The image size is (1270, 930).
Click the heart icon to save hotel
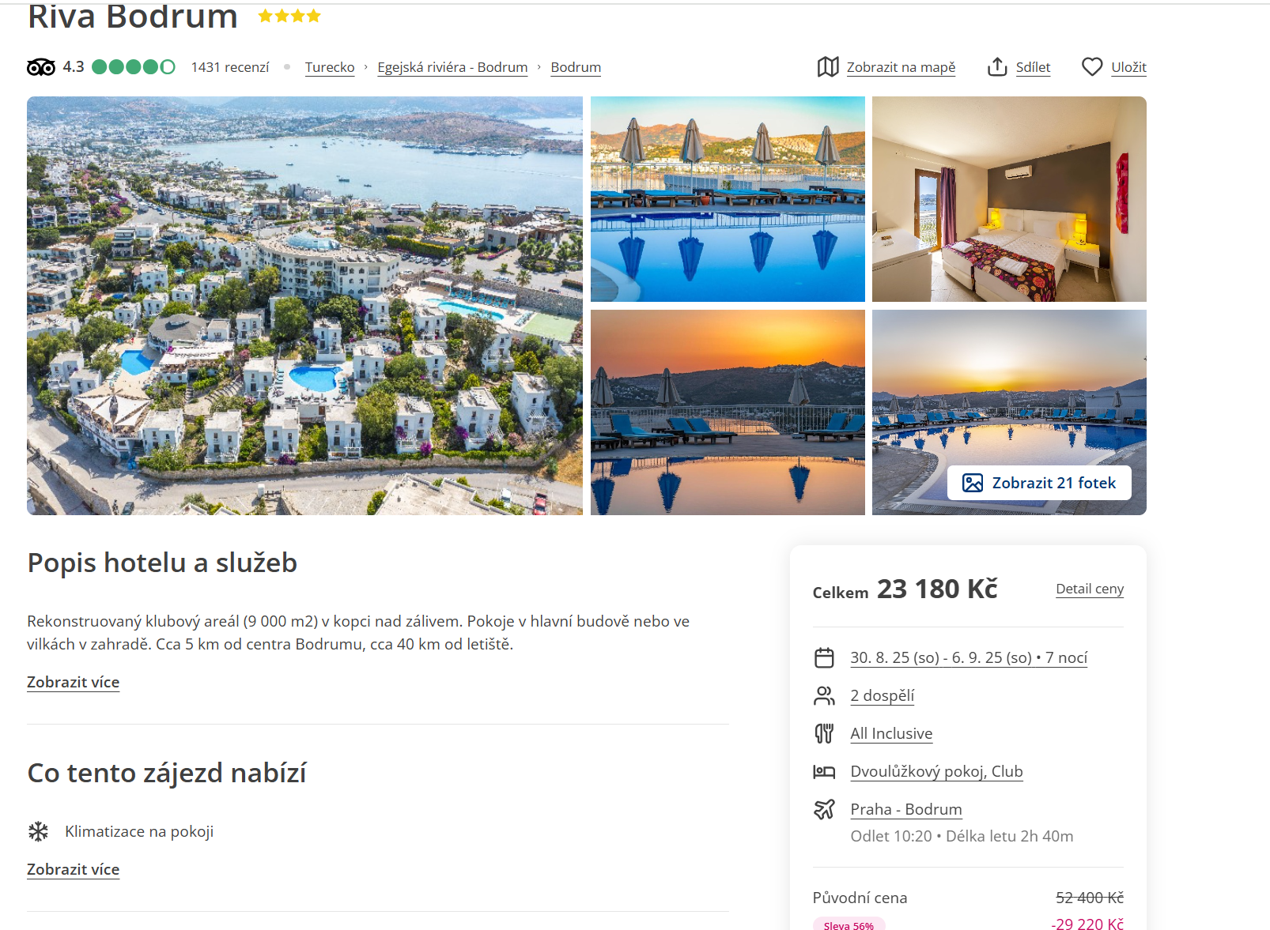tap(1092, 67)
